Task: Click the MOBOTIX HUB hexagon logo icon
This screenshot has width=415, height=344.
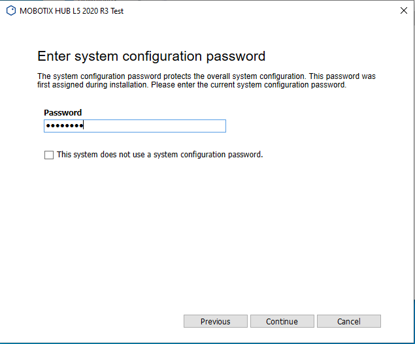Action: tap(11, 10)
